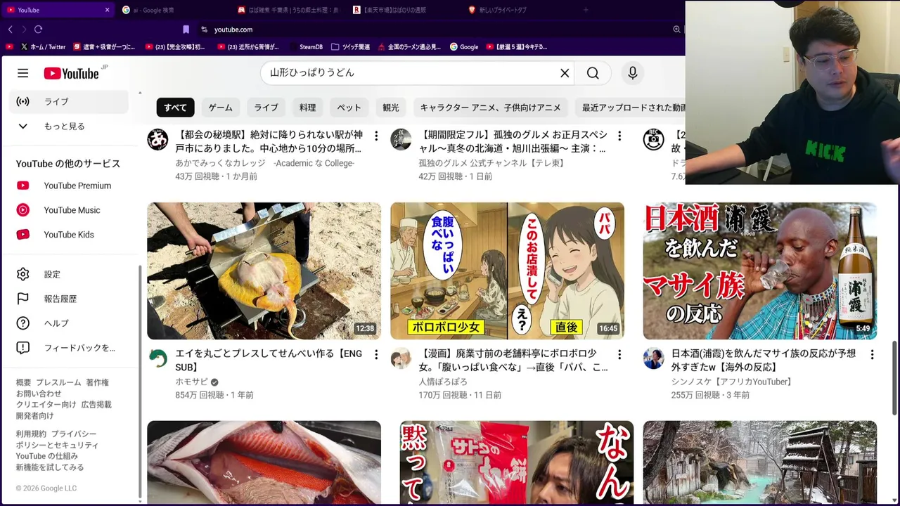Open the サトウの切り餅 video thumbnail
This screenshot has width=900, height=506.
pyautogui.click(x=516, y=462)
